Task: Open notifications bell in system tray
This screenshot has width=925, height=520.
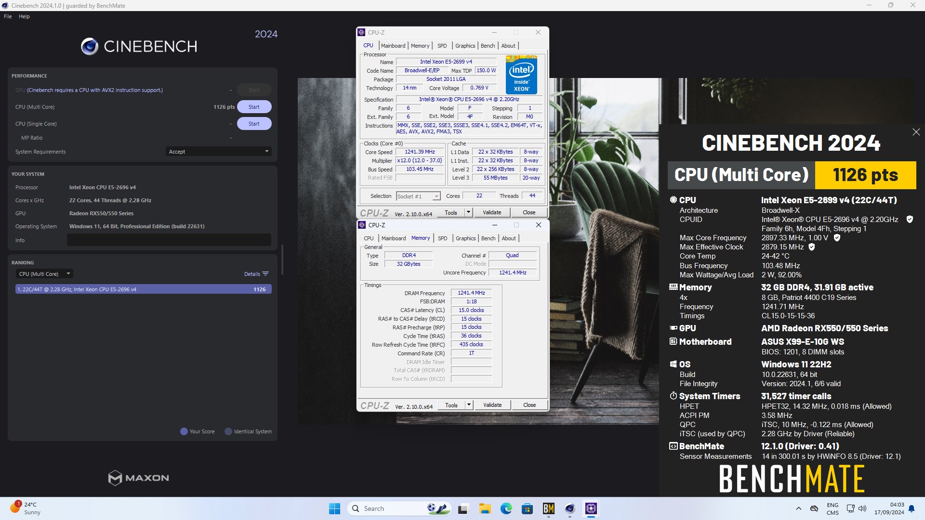Action: pyautogui.click(x=912, y=508)
